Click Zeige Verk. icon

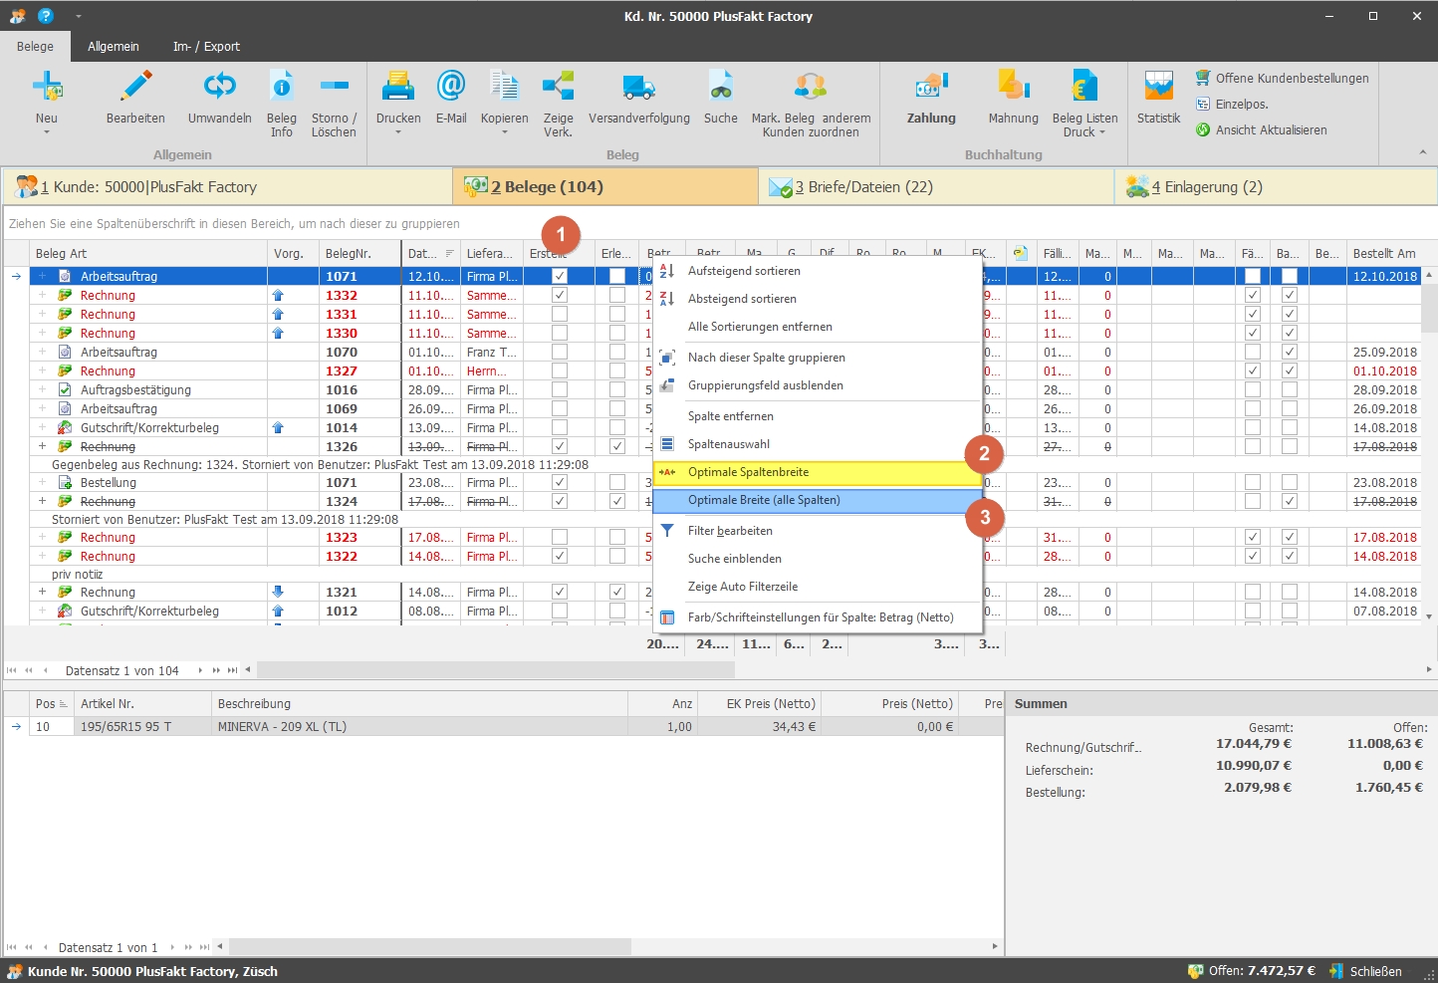tap(558, 87)
